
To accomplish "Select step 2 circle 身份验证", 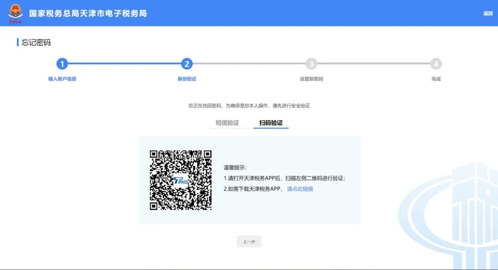I will 187,64.
